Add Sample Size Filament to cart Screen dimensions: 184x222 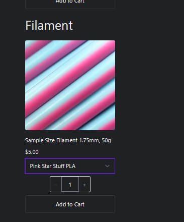[70, 204]
